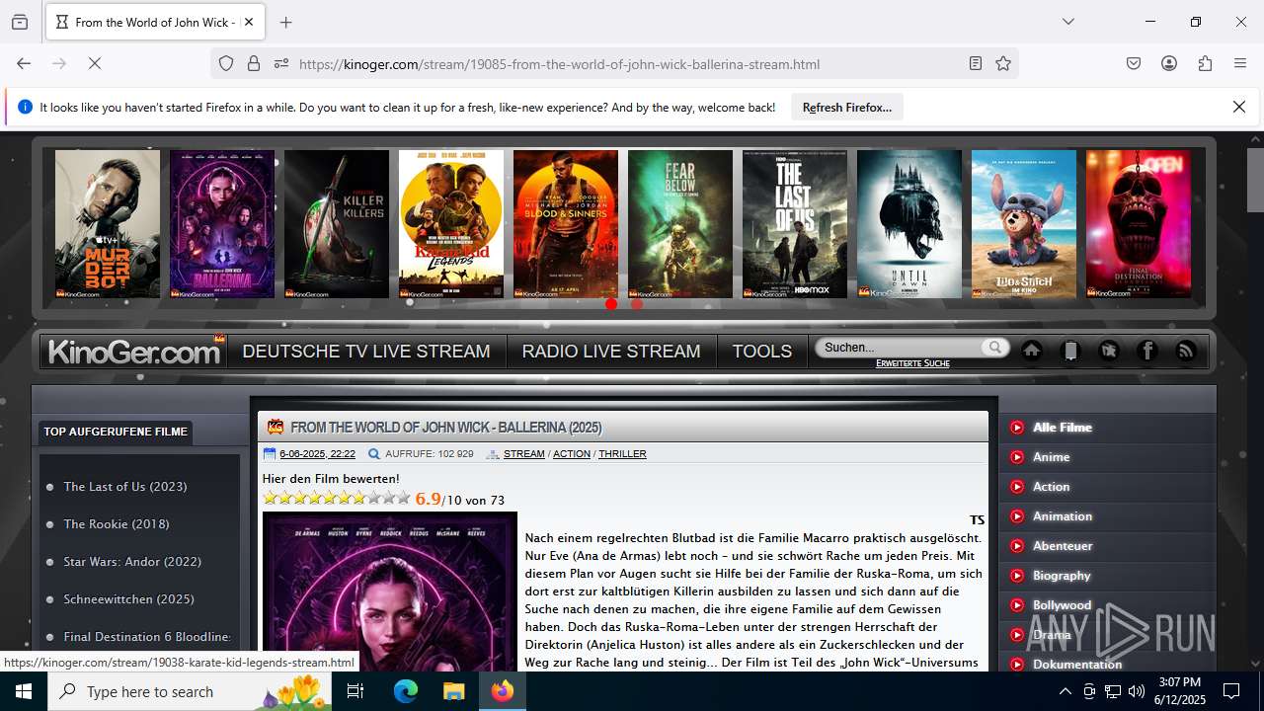This screenshot has width=1264, height=711.
Task: Open Star Wars: Andor (2022) link
Action: (132, 561)
